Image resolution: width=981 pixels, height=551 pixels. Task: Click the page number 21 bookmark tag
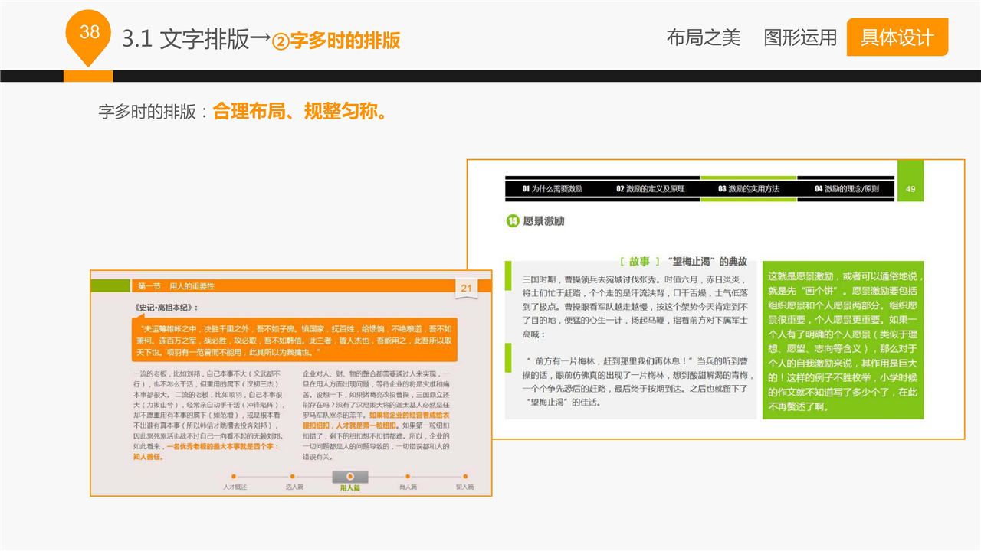pyautogui.click(x=466, y=288)
